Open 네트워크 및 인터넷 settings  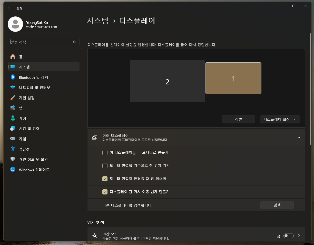44,87
